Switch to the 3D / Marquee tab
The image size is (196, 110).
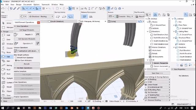[x=89, y=21]
